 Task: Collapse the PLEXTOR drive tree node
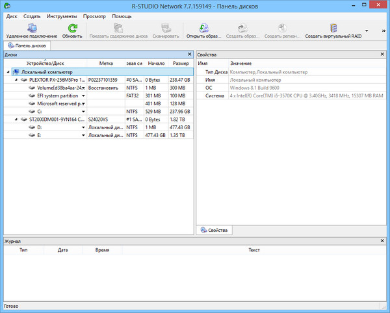click(x=16, y=80)
